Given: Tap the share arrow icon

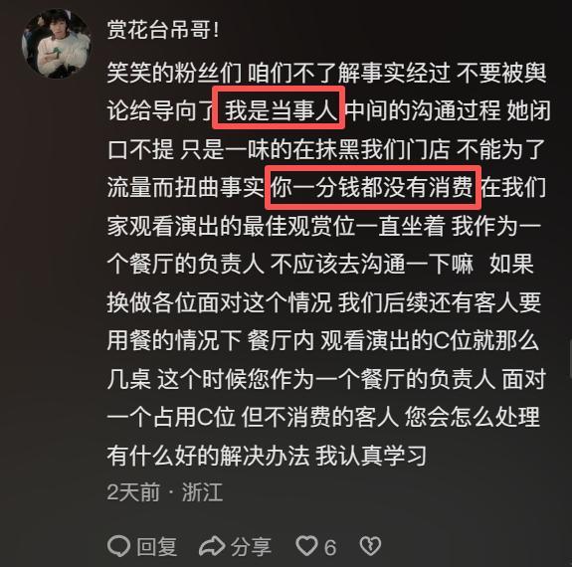Looking at the screenshot, I should click(x=211, y=546).
